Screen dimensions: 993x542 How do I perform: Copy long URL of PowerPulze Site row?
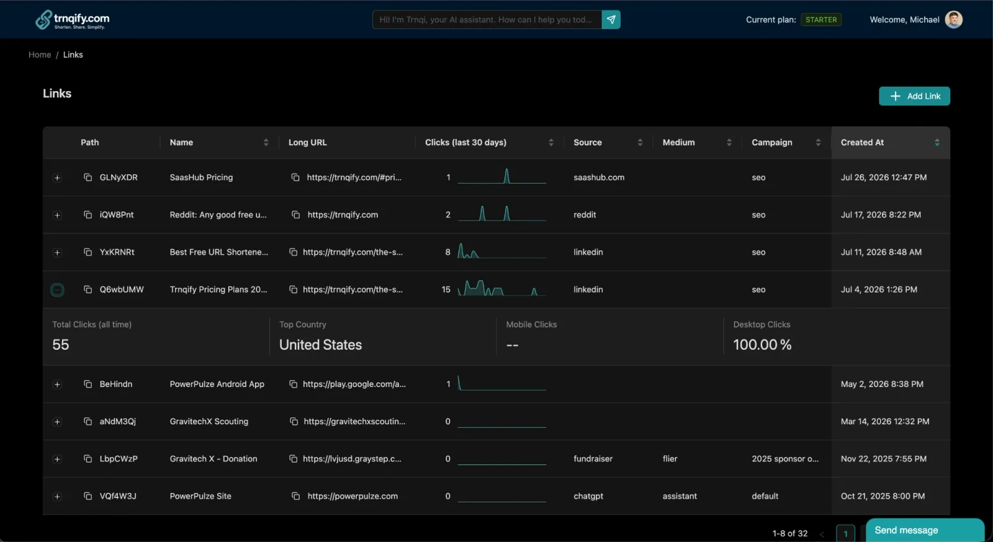tap(296, 496)
